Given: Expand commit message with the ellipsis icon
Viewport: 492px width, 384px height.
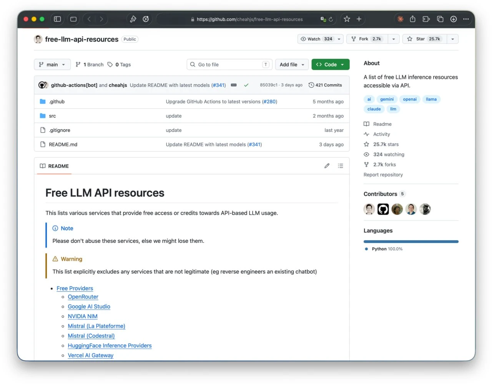Looking at the screenshot, I should pyautogui.click(x=234, y=85).
